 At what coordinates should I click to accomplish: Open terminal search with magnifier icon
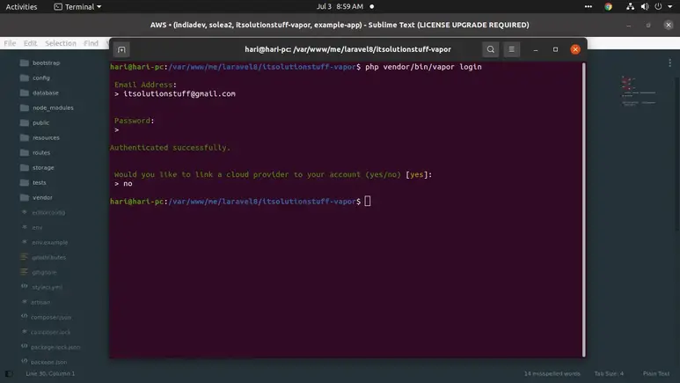(x=491, y=49)
